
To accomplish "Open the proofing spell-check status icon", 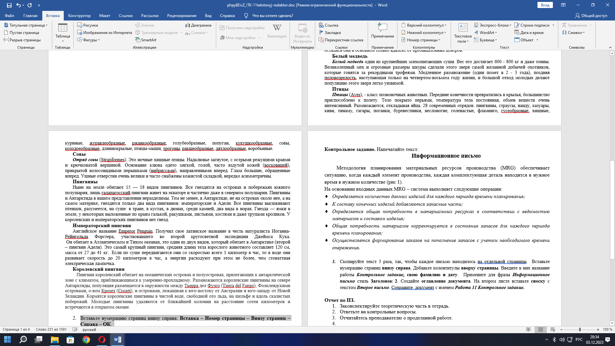I will (x=75, y=329).
